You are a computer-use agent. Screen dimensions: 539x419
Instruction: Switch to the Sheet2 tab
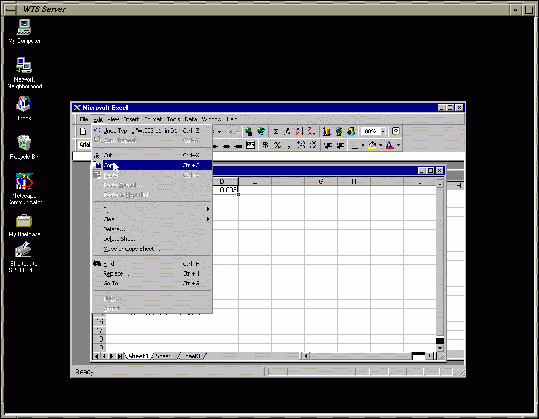[165, 356]
